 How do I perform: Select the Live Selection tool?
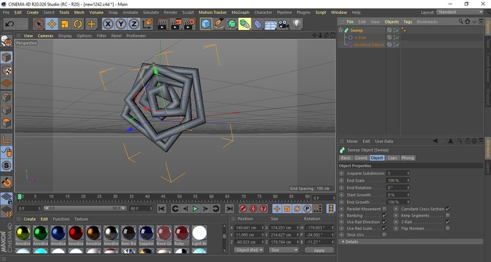click(39, 24)
